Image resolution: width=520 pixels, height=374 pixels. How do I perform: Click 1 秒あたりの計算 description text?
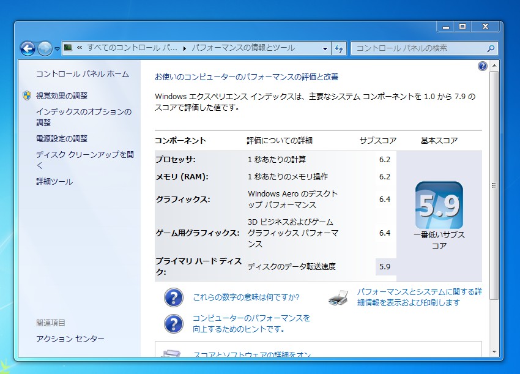coord(277,160)
